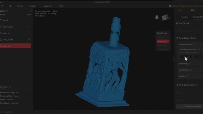Click info icon beside Simplification
Viewport: 203px width, 114px height.
tap(191, 70)
